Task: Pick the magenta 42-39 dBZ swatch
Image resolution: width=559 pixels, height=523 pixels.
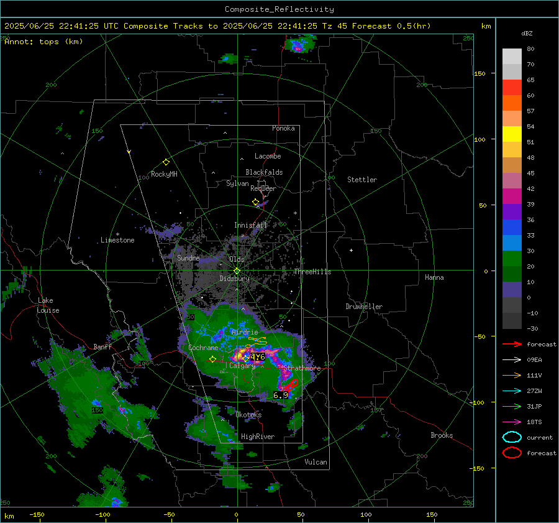Action: [x=512, y=197]
